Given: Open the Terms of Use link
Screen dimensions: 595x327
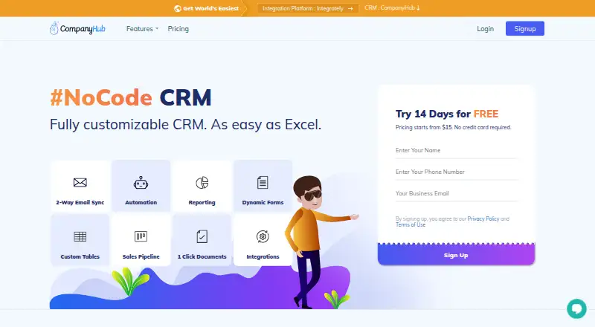Looking at the screenshot, I should pos(411,224).
